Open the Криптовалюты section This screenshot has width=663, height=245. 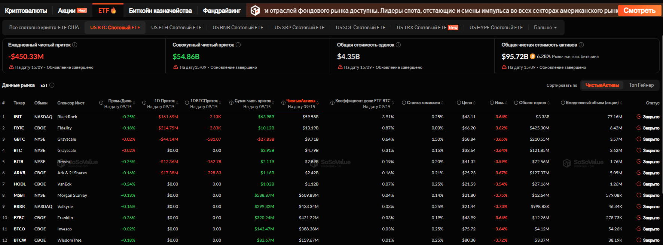[26, 10]
